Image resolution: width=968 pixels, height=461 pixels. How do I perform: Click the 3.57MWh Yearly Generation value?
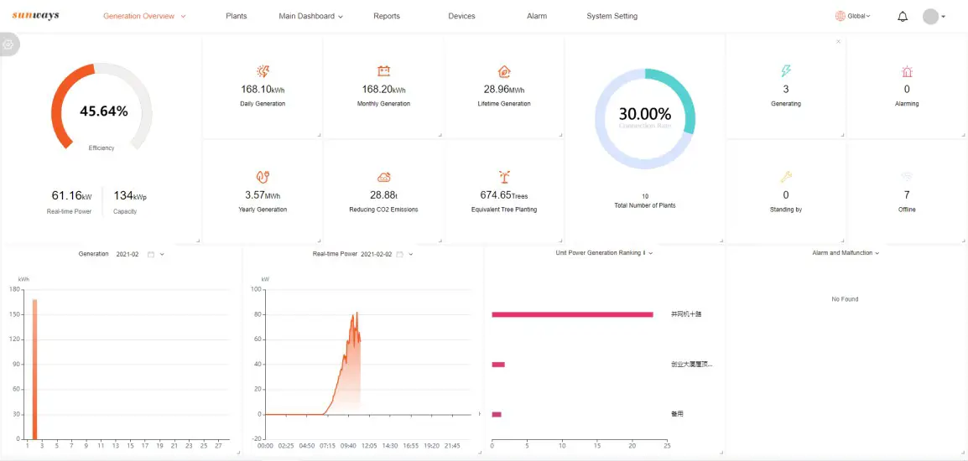(x=263, y=195)
